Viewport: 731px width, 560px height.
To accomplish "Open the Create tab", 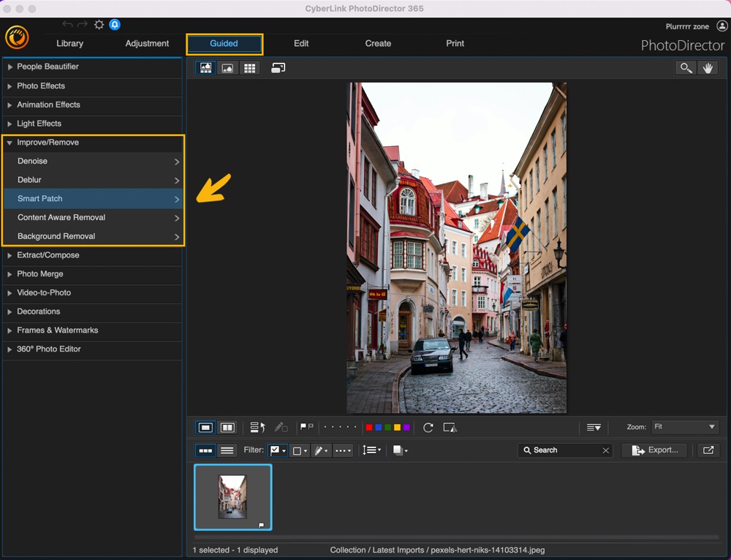I will (x=378, y=43).
